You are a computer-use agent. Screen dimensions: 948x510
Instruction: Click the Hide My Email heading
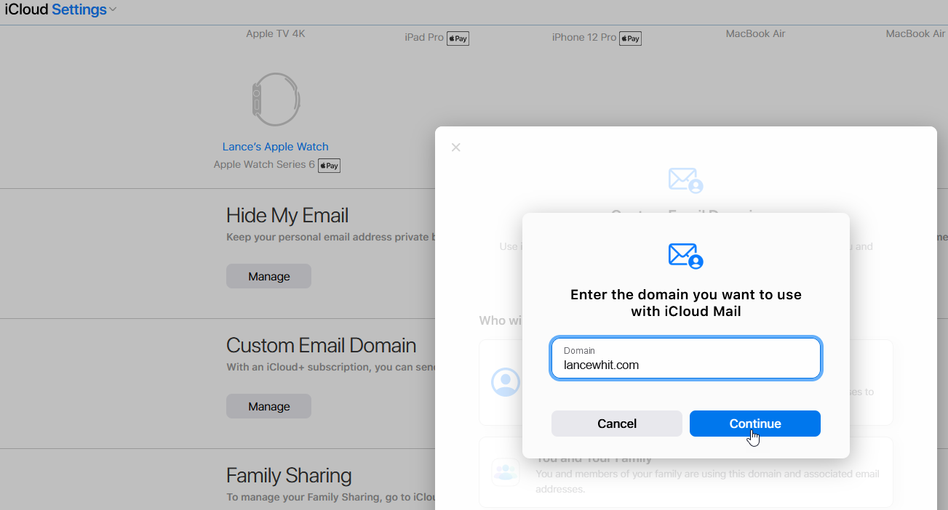coord(287,215)
